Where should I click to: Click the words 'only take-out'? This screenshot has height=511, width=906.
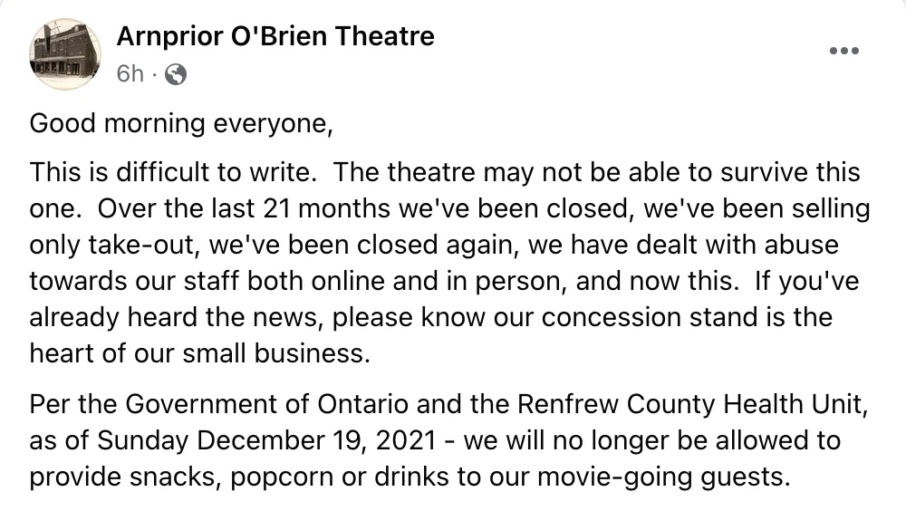click(113, 246)
